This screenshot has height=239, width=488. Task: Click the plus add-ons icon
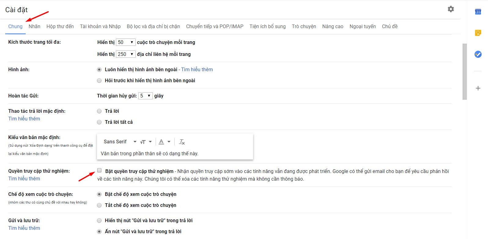click(478, 88)
